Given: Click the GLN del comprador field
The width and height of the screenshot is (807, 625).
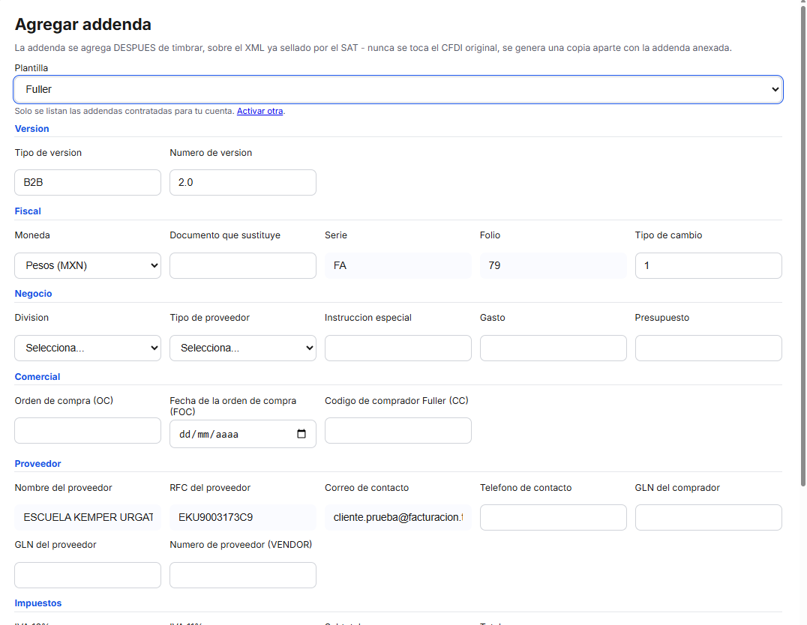Looking at the screenshot, I should click(x=708, y=518).
